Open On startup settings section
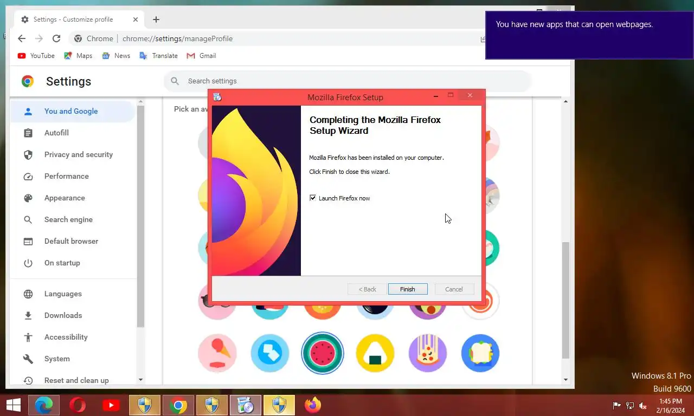This screenshot has height=416, width=694. click(73, 263)
